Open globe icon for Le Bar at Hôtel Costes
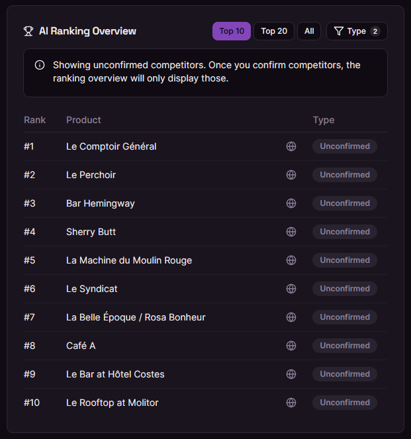The image size is (411, 439). (291, 374)
